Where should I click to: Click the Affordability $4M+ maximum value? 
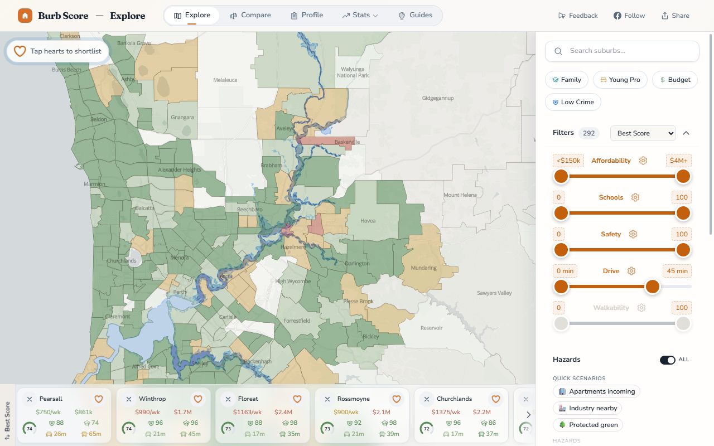click(679, 161)
